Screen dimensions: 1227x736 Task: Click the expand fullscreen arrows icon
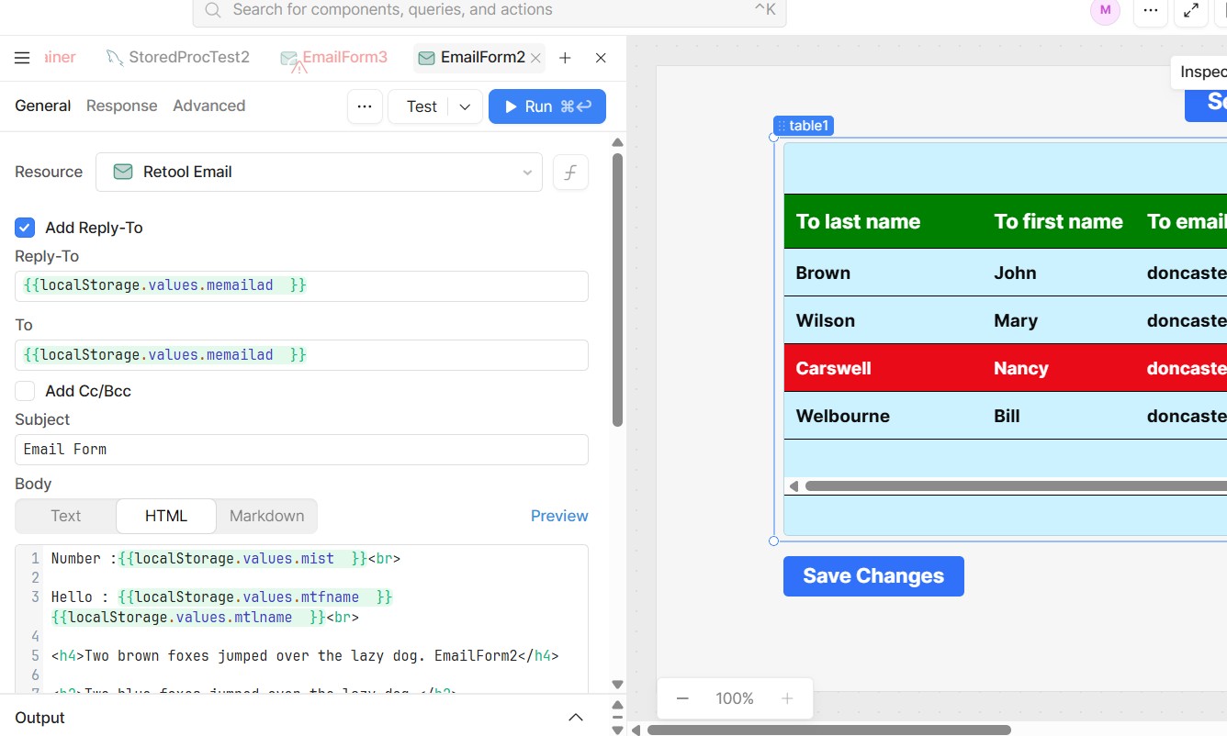(1190, 11)
